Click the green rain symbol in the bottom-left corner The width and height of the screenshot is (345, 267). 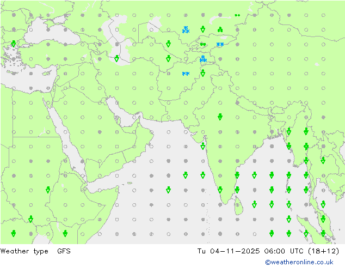click(x=14, y=234)
